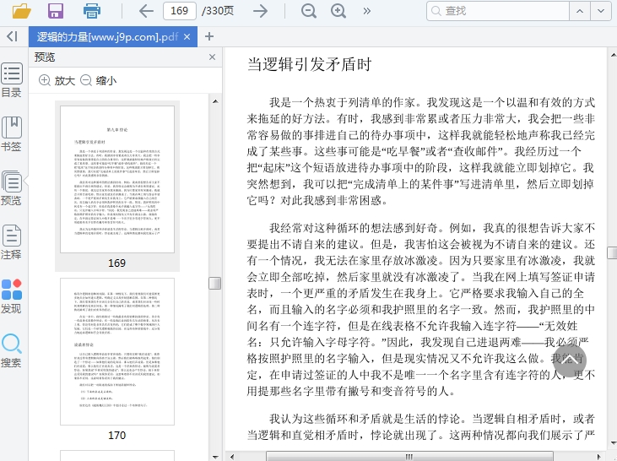
Task: Click the page number field showing 169
Action: pos(180,11)
